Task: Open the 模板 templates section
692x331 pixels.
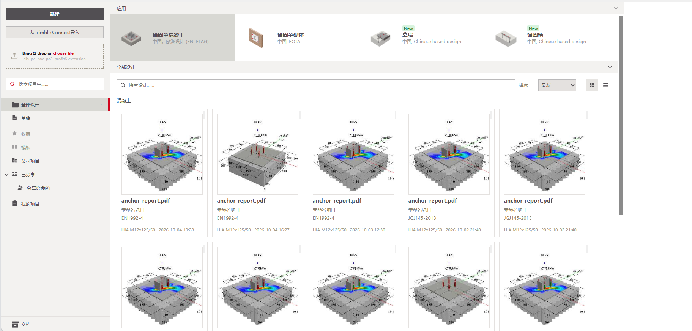Action: point(55,147)
